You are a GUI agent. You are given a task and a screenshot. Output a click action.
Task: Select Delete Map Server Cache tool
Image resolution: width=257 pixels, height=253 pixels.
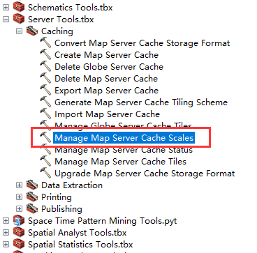coord(106,79)
